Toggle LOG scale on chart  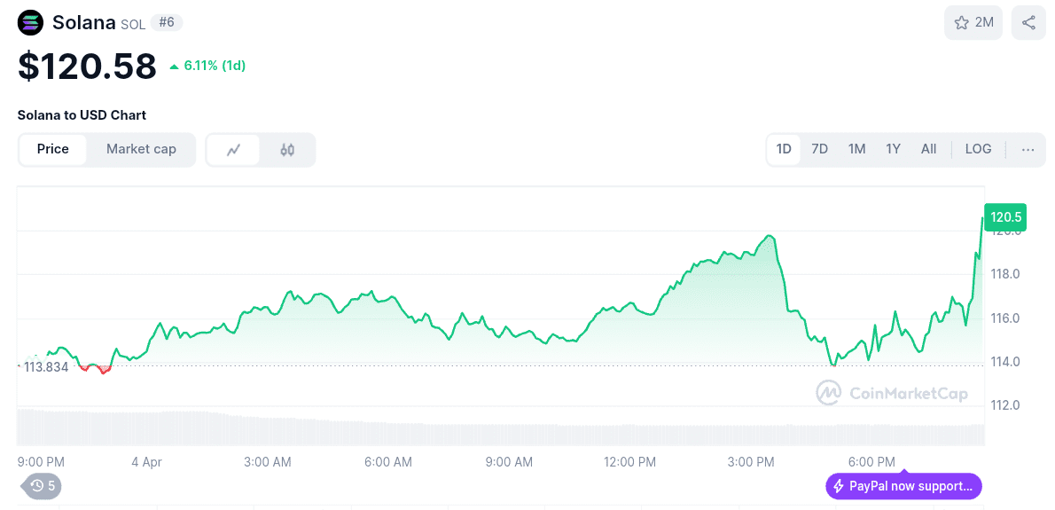point(978,149)
